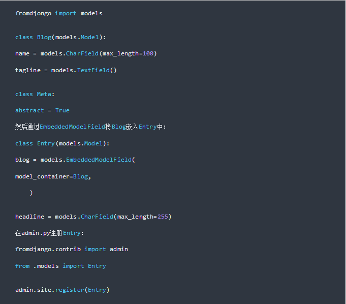
Task: Click the 'class Entry(models.Model):' line
Action: [62, 144]
